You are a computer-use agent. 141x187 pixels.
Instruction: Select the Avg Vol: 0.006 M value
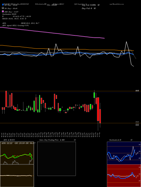tap(91, 5)
